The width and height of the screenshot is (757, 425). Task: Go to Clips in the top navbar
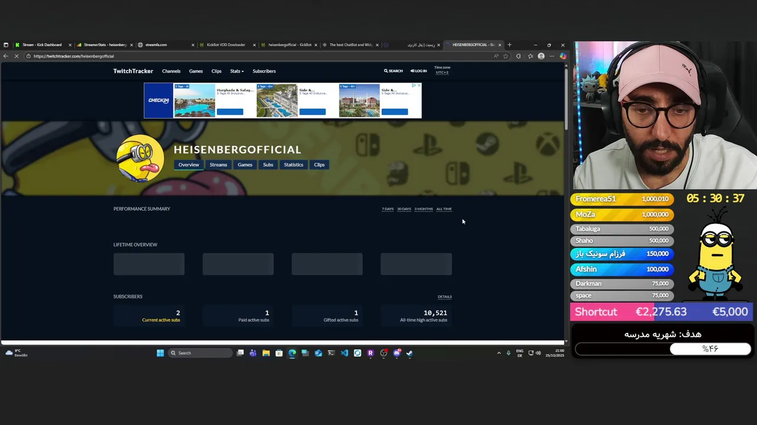click(x=216, y=71)
